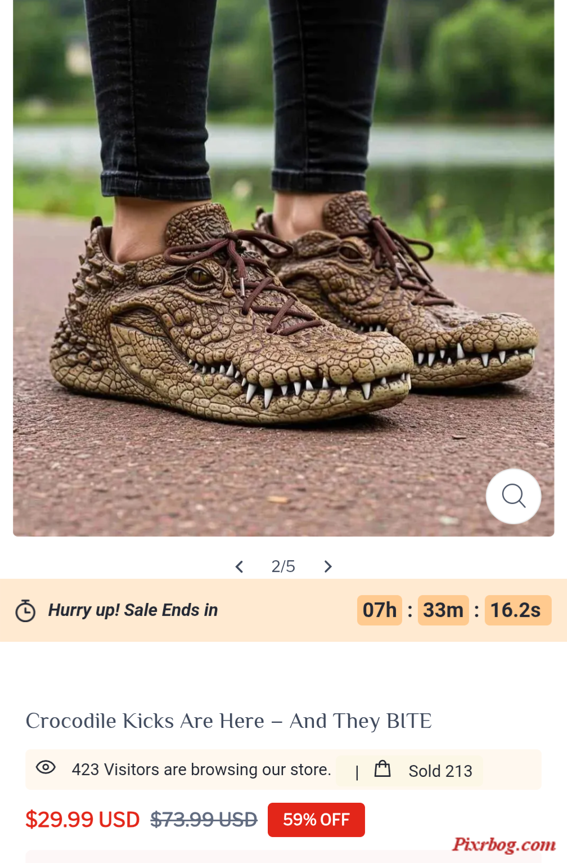This screenshot has width=567, height=863.
Task: Click the 33m countdown minutes box
Action: [443, 610]
